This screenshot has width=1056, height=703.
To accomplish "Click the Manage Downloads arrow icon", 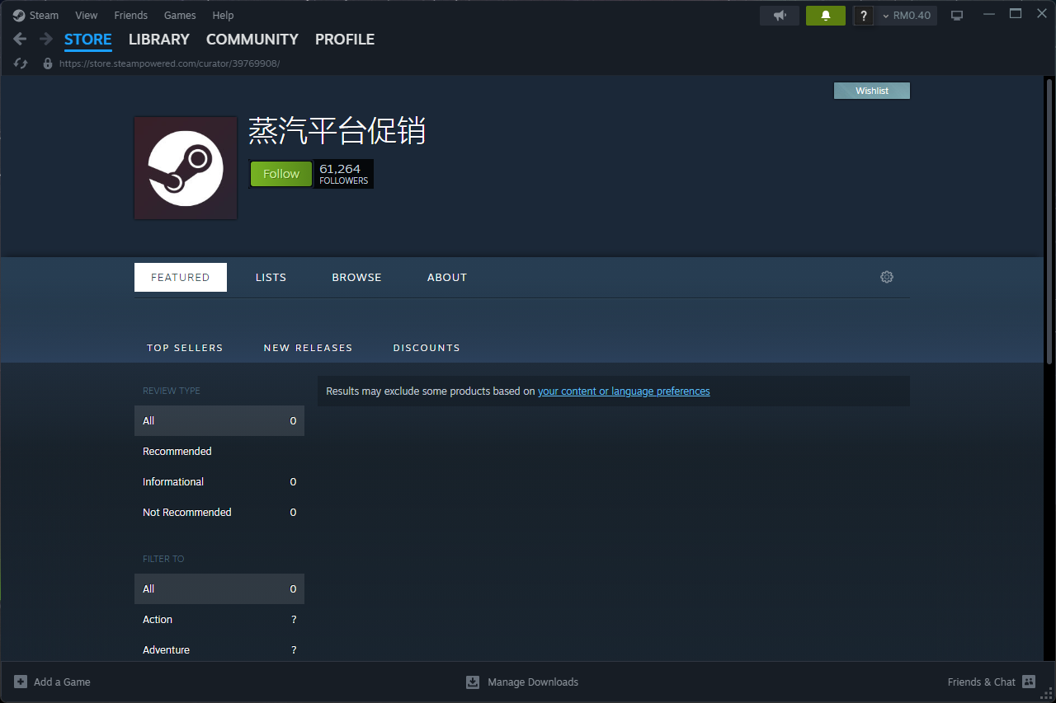I will pos(473,682).
